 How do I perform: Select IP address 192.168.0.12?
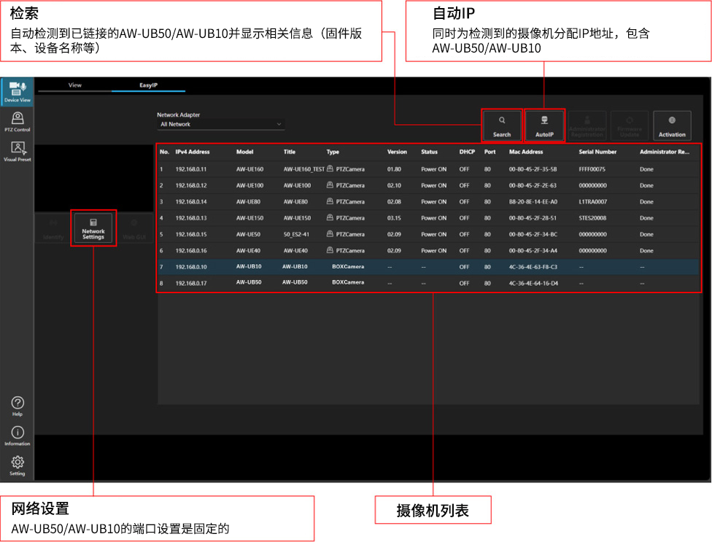pyautogui.click(x=191, y=185)
